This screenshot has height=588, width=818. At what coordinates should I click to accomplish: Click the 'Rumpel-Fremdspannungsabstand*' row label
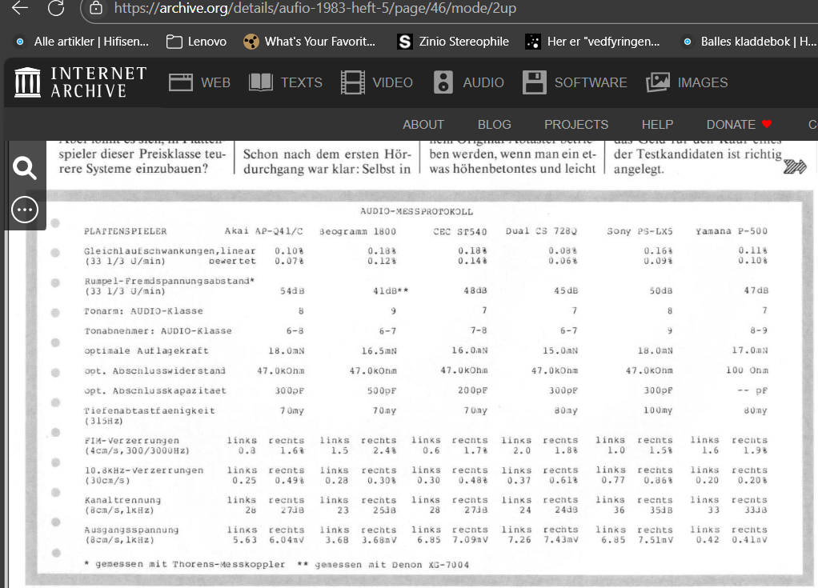169,281
